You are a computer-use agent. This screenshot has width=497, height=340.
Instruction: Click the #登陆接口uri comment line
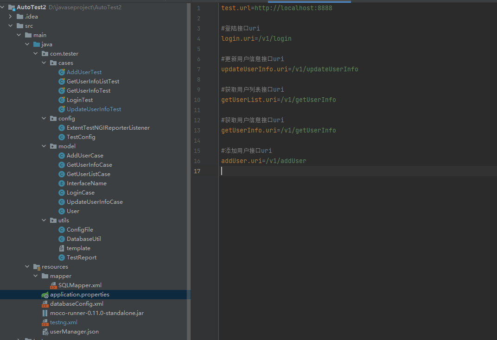pyautogui.click(x=241, y=29)
